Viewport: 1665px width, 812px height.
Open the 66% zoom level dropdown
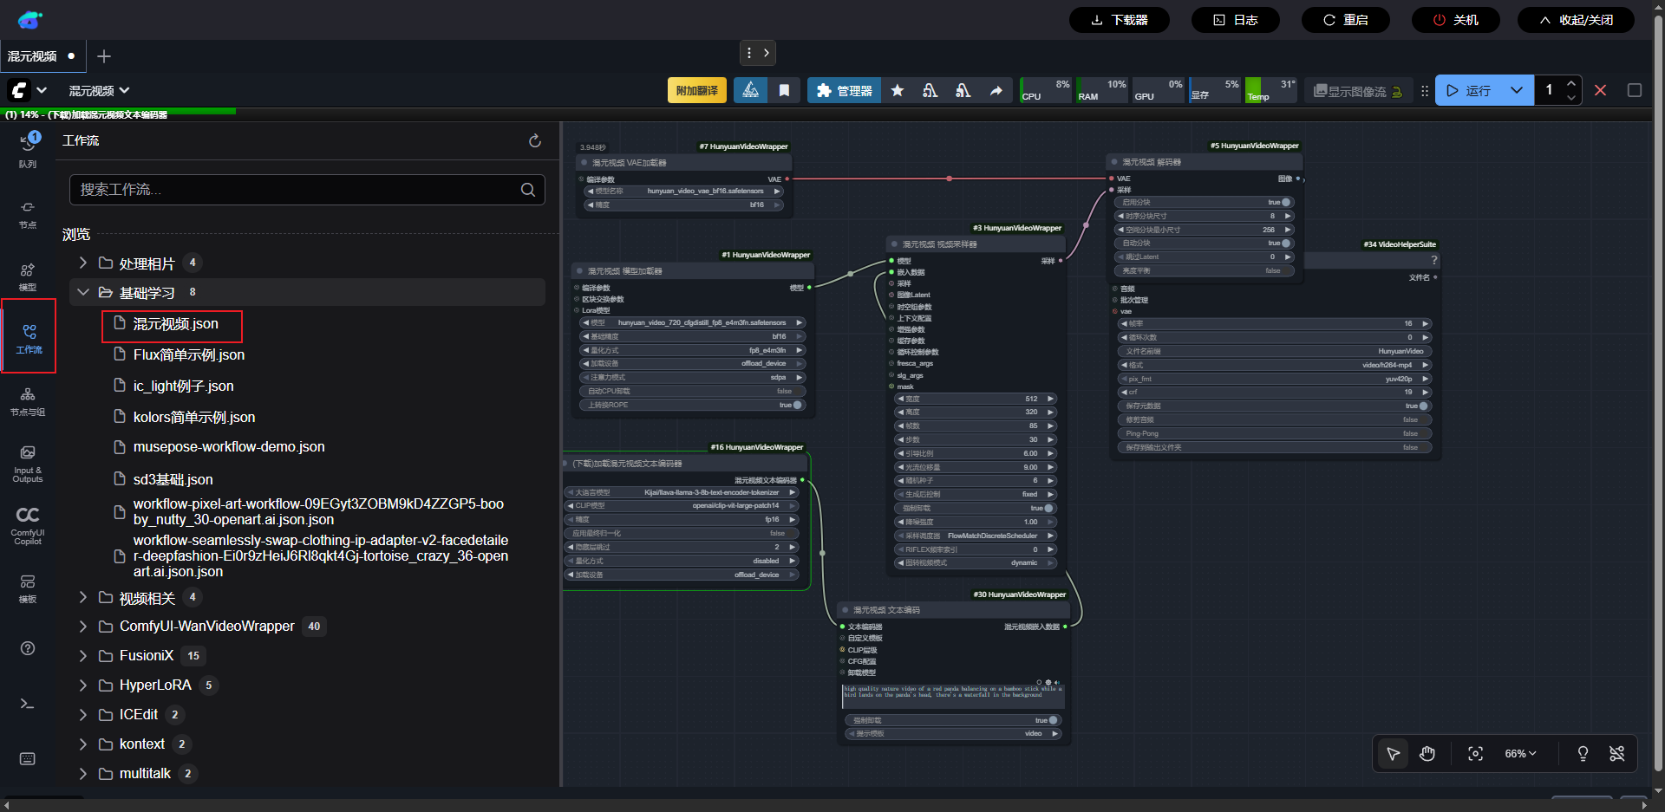click(x=1520, y=754)
